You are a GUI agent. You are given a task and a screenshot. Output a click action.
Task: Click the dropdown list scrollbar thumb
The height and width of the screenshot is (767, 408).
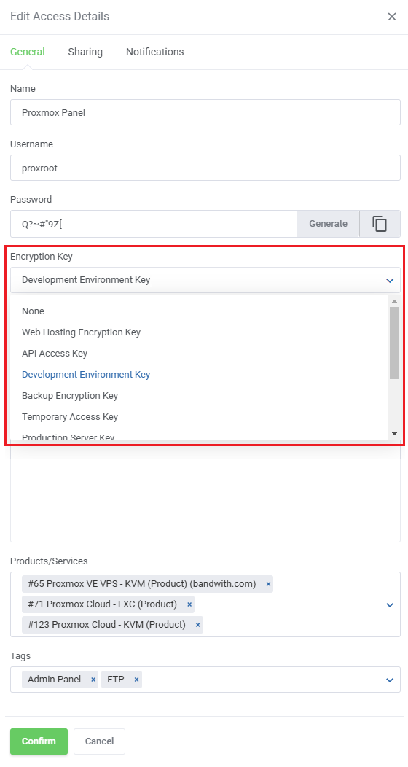tap(394, 343)
